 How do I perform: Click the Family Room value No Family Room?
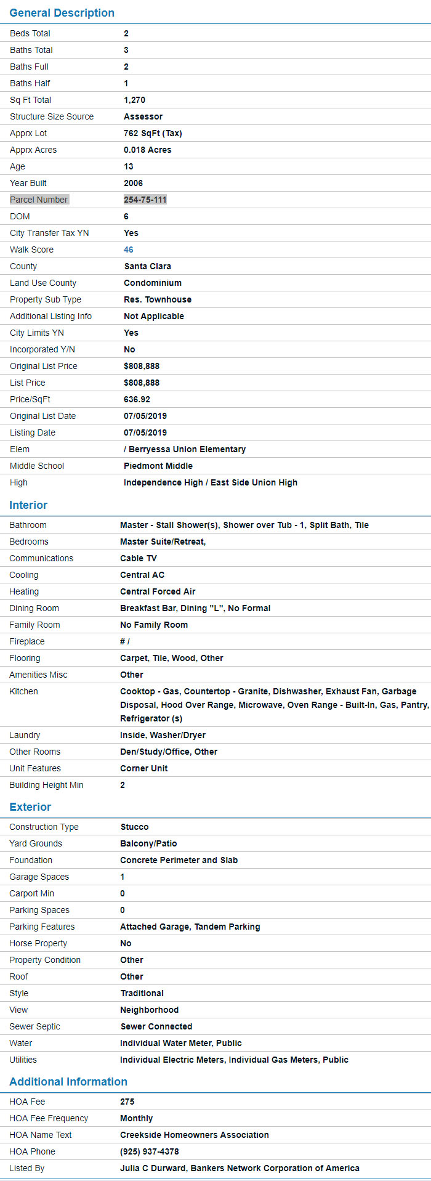point(154,625)
